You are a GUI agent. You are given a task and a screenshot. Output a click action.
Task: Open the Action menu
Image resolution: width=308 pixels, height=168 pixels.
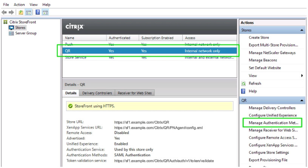point(19,5)
